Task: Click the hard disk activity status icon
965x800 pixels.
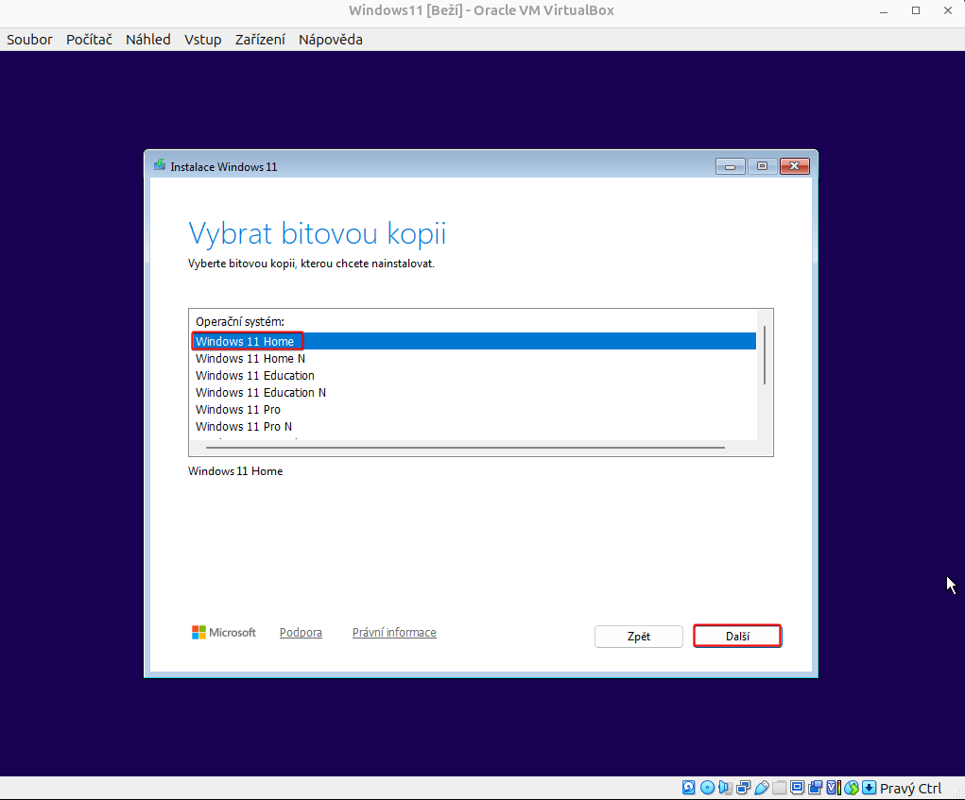Action: (x=689, y=788)
